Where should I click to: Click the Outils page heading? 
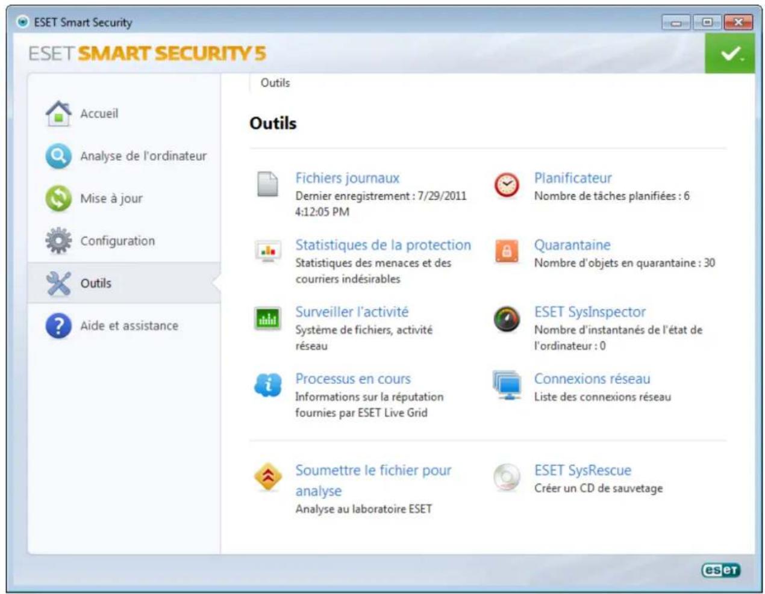(x=273, y=123)
